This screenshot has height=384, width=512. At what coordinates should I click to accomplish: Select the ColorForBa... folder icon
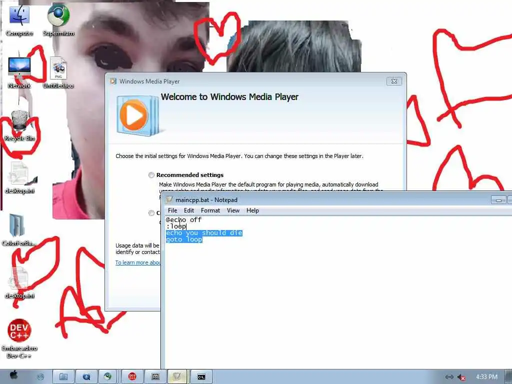pyautogui.click(x=19, y=230)
